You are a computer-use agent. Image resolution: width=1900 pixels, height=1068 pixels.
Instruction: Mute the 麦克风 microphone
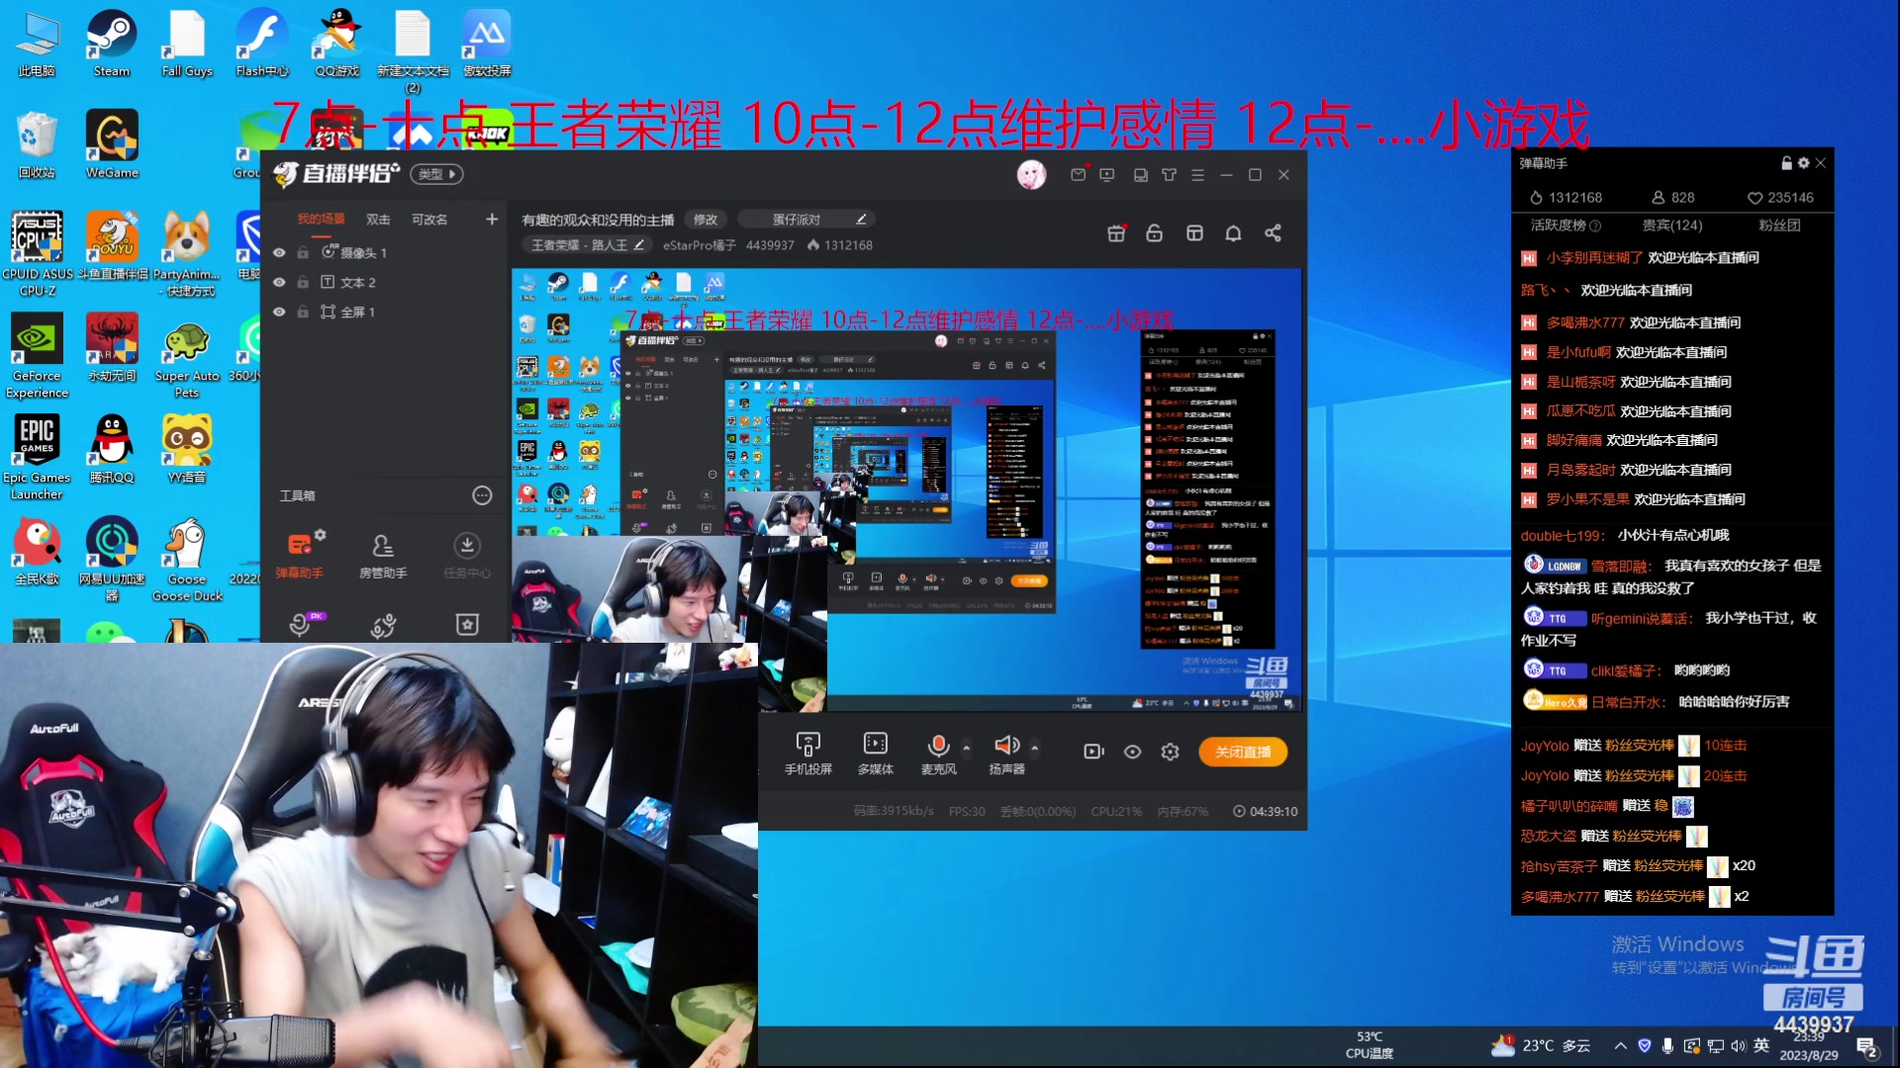(x=938, y=753)
